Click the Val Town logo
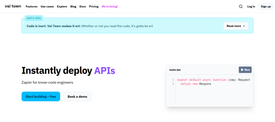275x122 pixels. (13, 6)
